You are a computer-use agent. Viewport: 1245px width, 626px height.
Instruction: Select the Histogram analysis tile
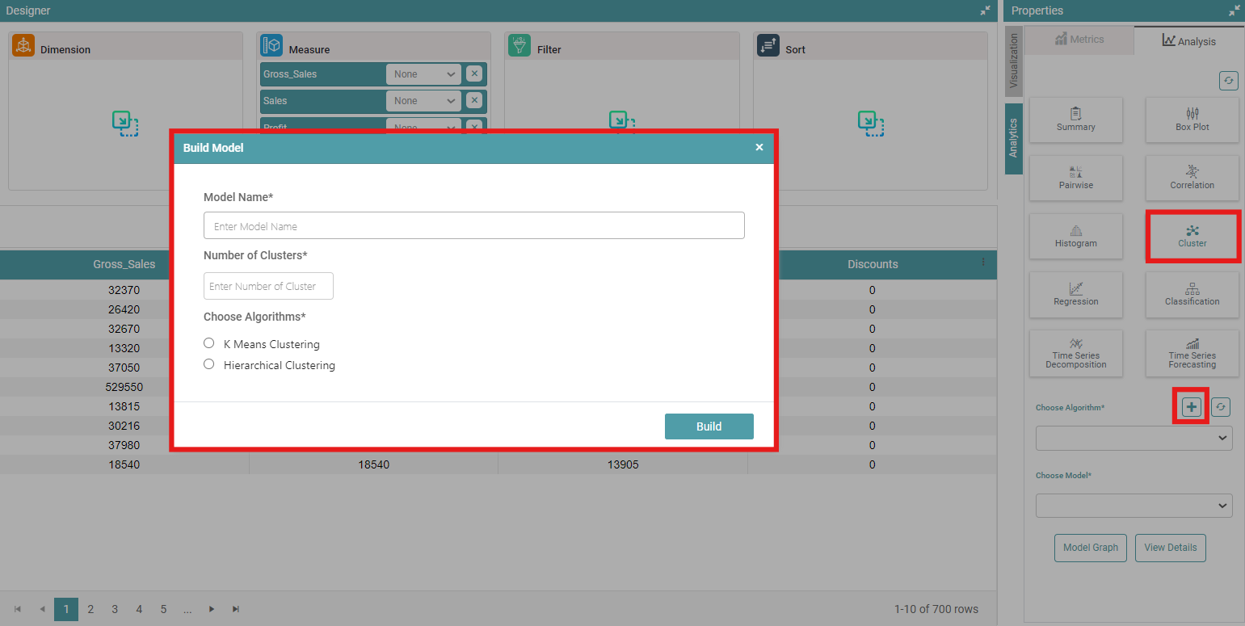click(1075, 236)
